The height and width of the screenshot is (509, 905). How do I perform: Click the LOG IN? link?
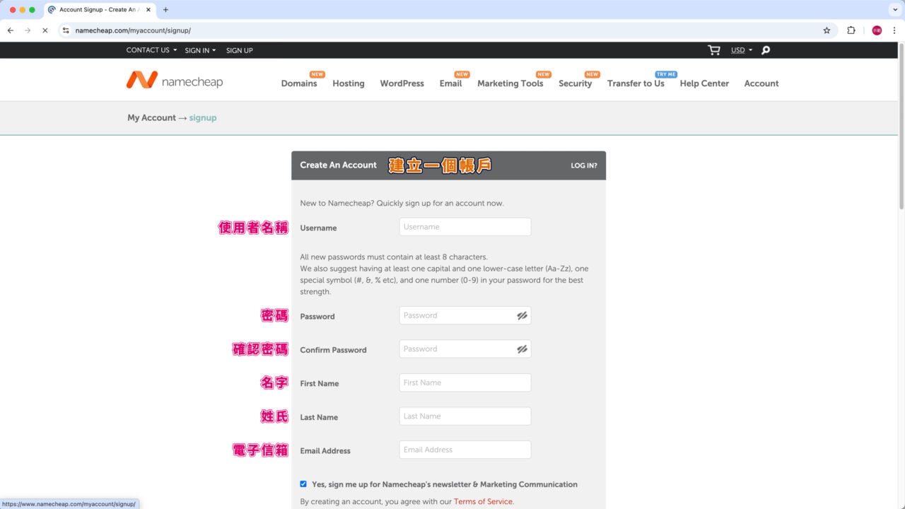click(584, 165)
